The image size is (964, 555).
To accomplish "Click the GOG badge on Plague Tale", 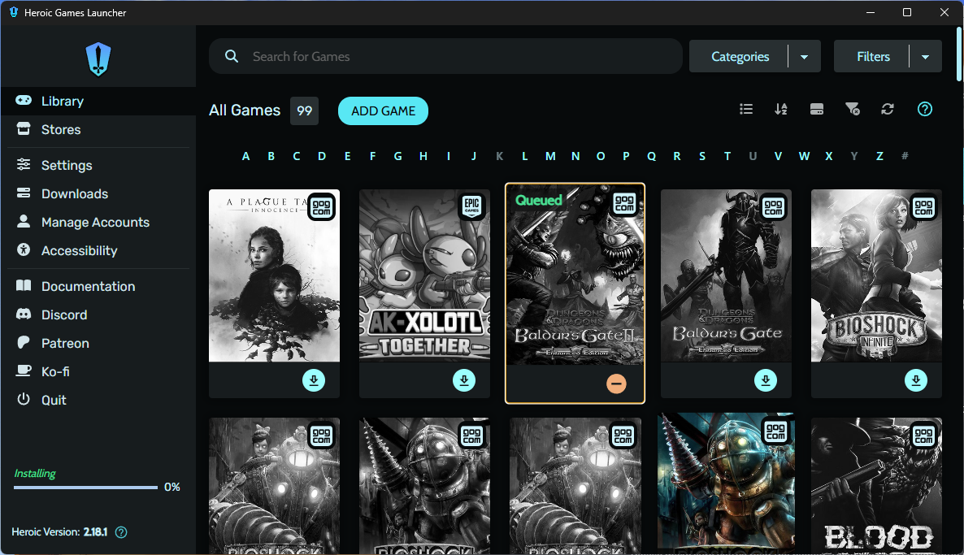I will click(x=321, y=206).
